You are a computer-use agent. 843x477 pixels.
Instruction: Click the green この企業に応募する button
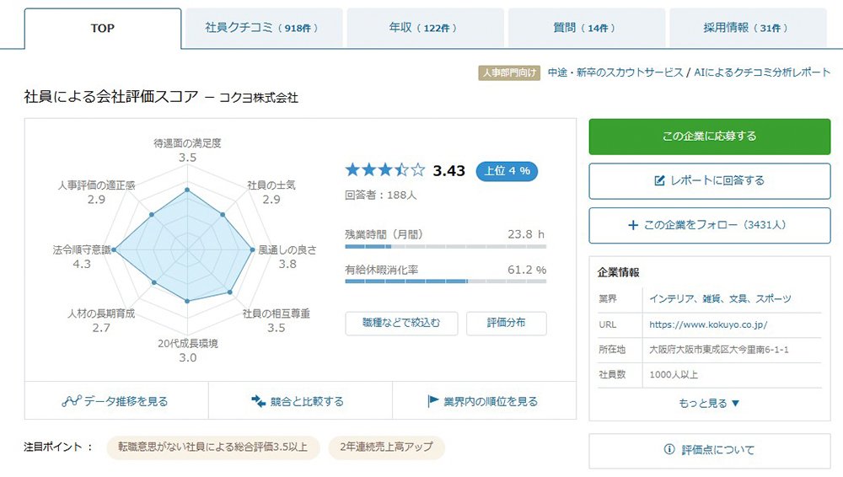[x=710, y=137]
